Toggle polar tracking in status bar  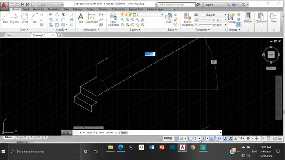[x=195, y=138]
